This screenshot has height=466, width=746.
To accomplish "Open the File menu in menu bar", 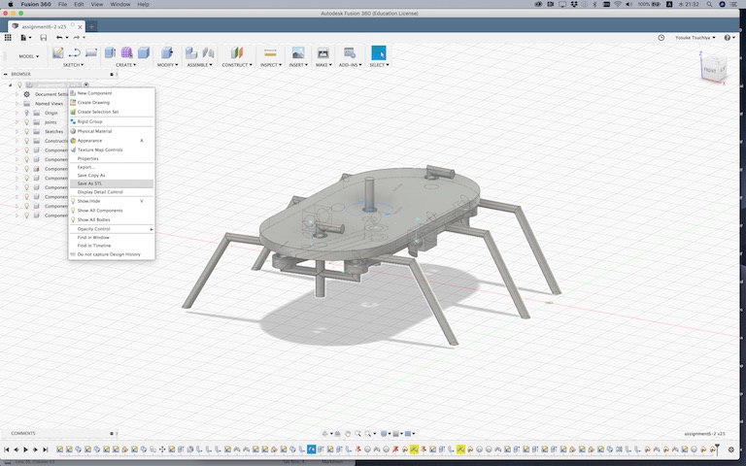I will pos(62,4).
